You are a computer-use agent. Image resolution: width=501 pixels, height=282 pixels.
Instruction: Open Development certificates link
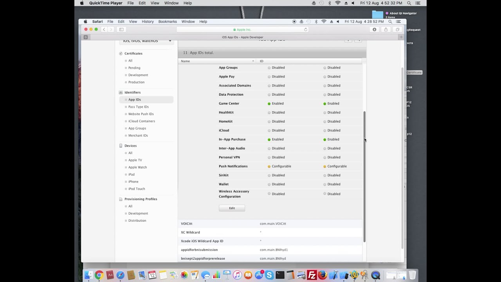pyautogui.click(x=138, y=75)
